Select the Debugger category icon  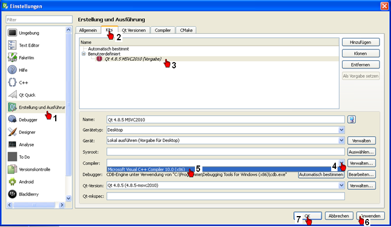coord(12,120)
